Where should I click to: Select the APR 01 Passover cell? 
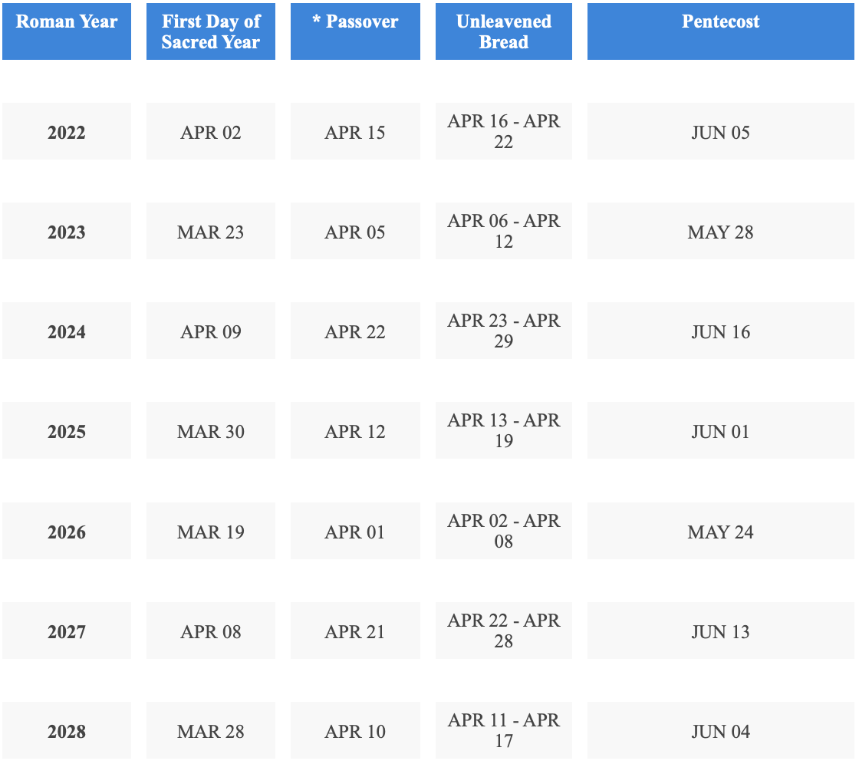pyautogui.click(x=355, y=532)
